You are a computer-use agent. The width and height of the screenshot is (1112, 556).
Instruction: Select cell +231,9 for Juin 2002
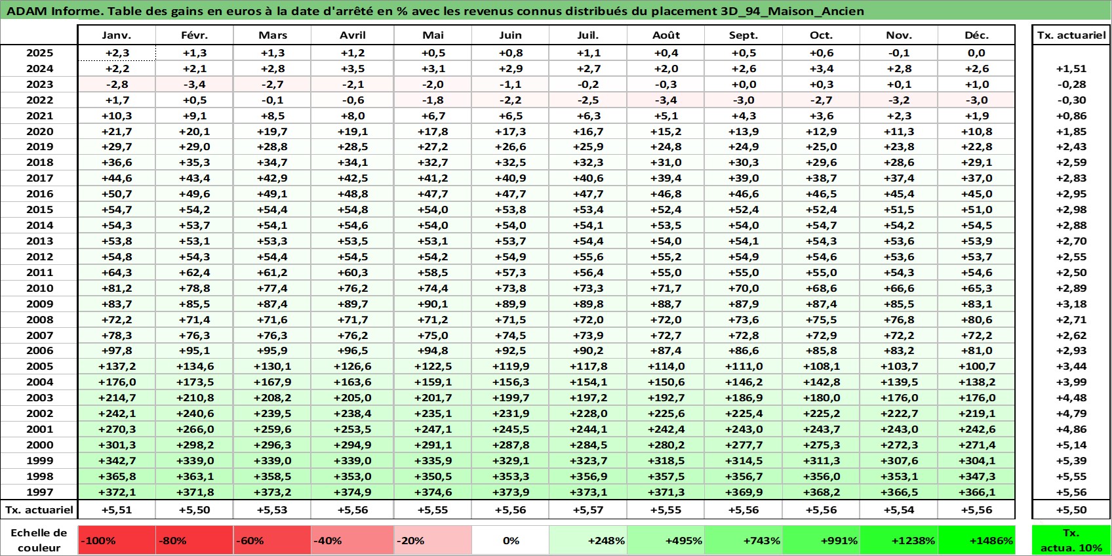[x=511, y=414]
